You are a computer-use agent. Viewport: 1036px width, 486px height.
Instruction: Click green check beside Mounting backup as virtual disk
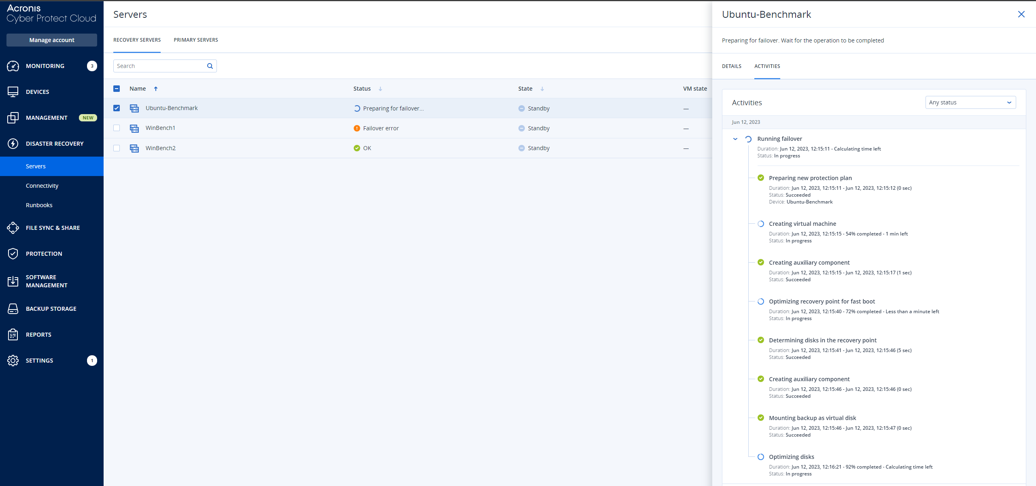point(761,418)
